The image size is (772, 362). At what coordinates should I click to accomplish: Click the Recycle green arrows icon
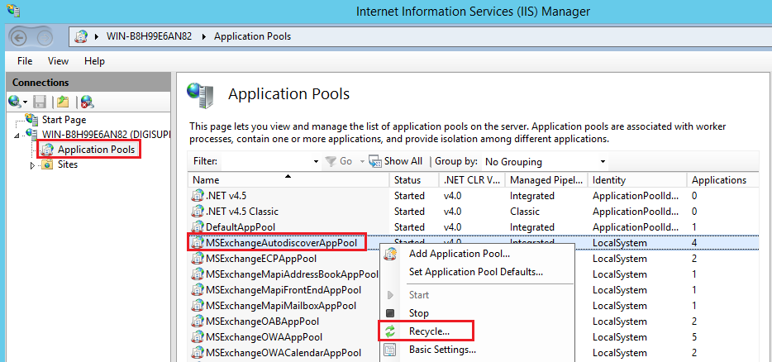pyautogui.click(x=390, y=331)
